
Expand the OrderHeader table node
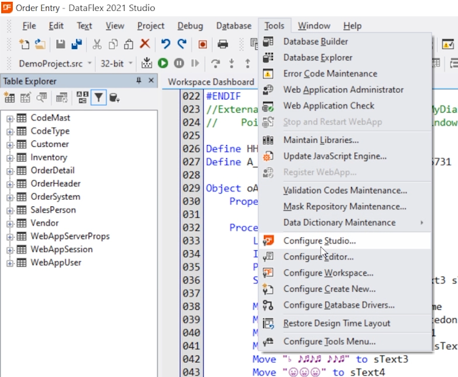coord(10,184)
